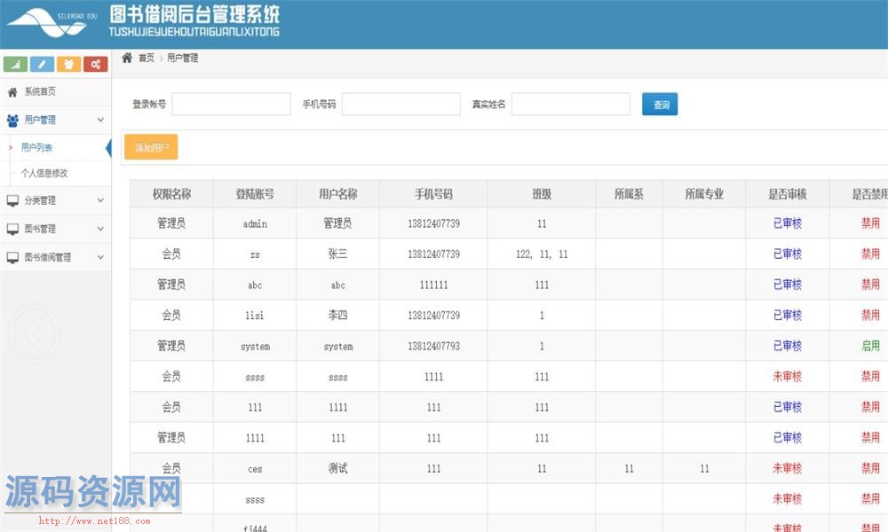Click the 权限名称 column header

coord(171,194)
